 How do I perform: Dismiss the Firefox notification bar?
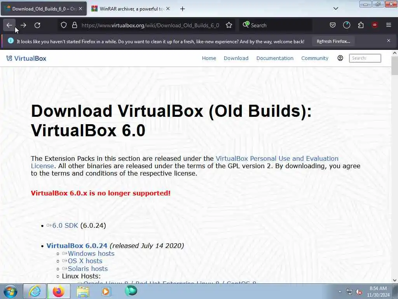[x=389, y=40]
